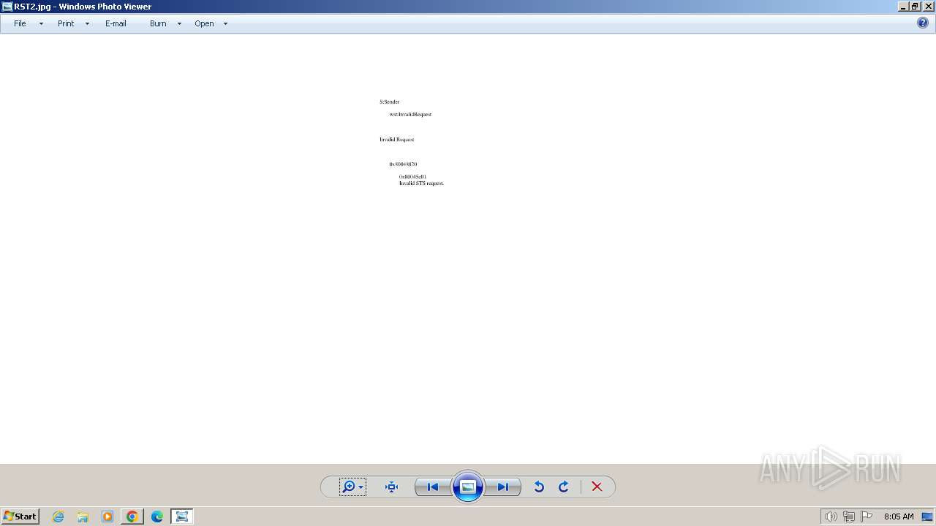Delete the image with red X
Viewport: 936px width, 526px height.
pyautogui.click(x=597, y=487)
